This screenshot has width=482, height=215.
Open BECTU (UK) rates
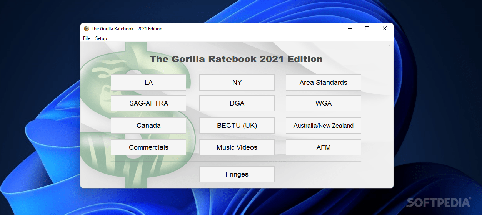point(237,126)
